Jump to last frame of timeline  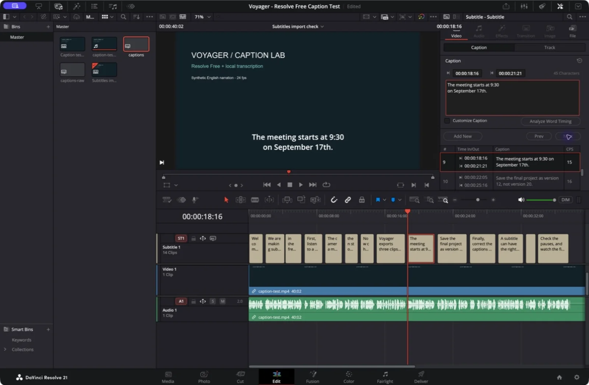(313, 185)
